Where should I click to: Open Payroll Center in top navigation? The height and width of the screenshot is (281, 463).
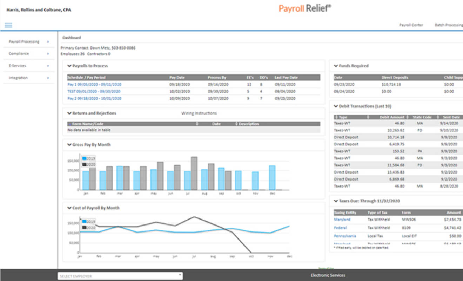coord(411,25)
